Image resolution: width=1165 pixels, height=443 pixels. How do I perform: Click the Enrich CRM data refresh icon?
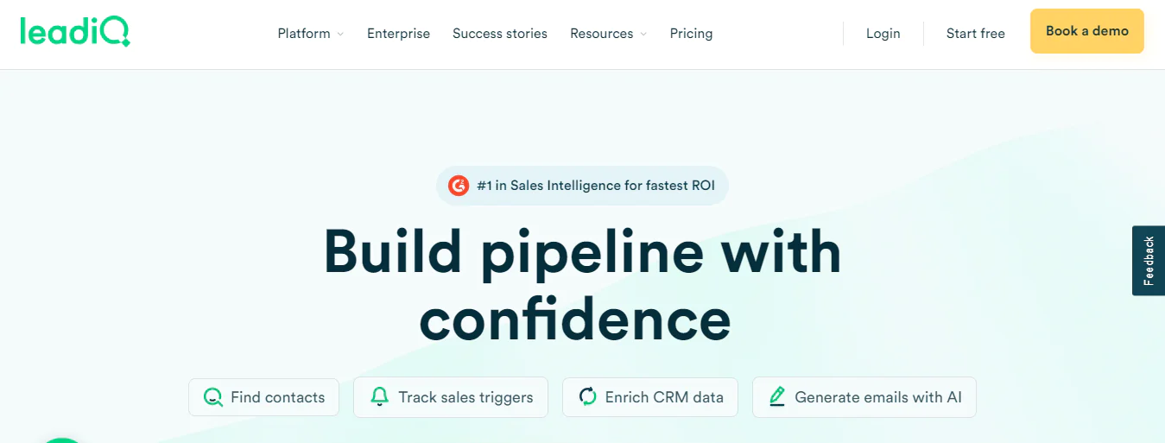(x=588, y=397)
